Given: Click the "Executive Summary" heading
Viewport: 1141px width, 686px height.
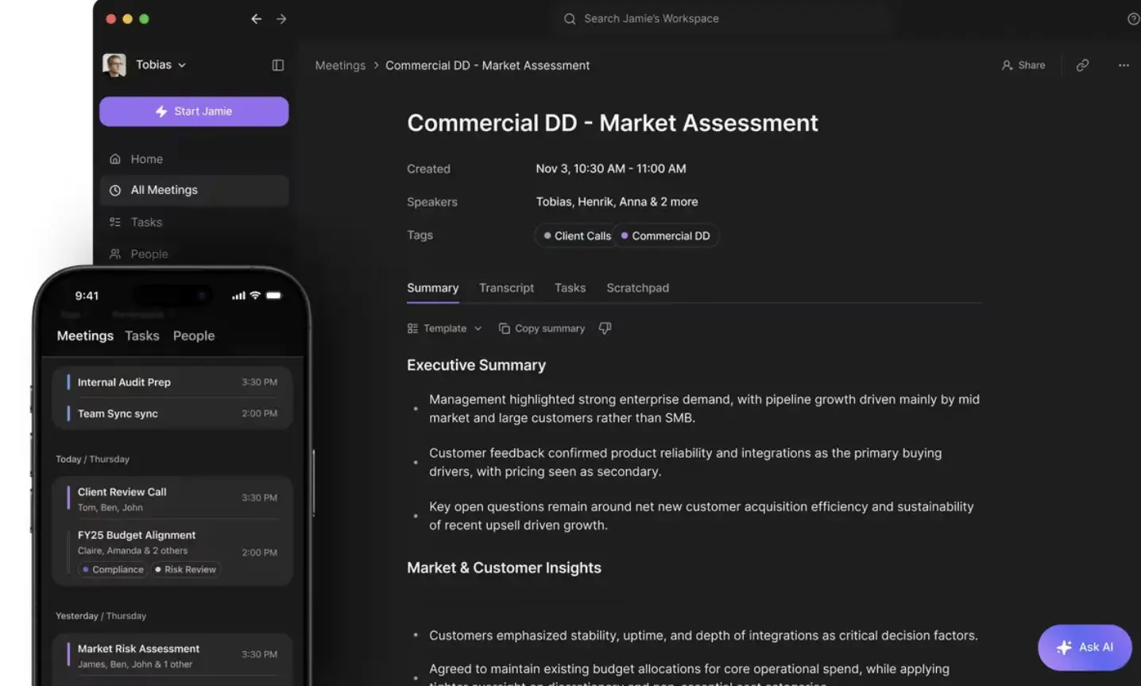Looking at the screenshot, I should (476, 365).
